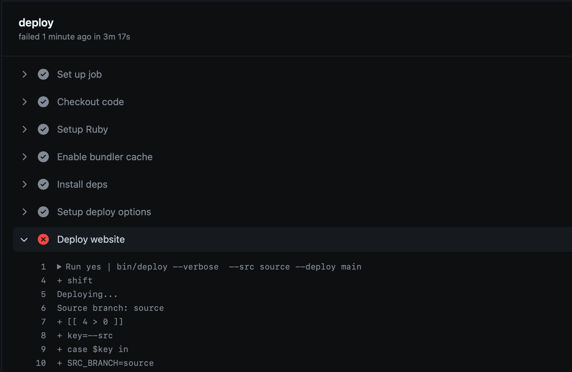The image size is (572, 372).
Task: Click the deploy job title
Action: (x=36, y=22)
